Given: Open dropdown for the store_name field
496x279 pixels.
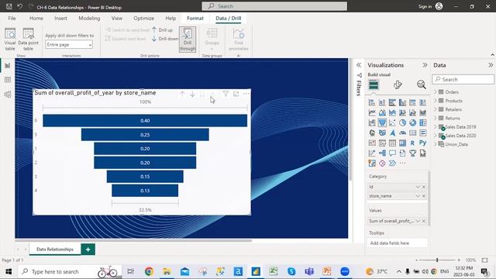Looking at the screenshot, I should (x=418, y=196).
